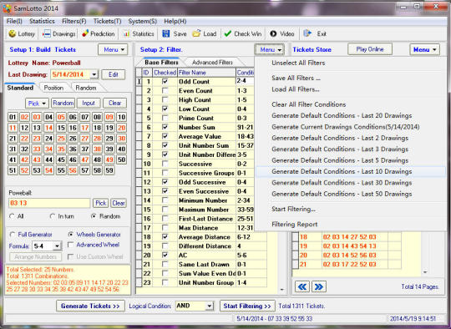Open the Statistics chart icon
The image size is (451, 329).
127,34
